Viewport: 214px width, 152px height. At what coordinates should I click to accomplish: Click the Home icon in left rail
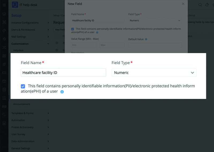tap(4, 14)
